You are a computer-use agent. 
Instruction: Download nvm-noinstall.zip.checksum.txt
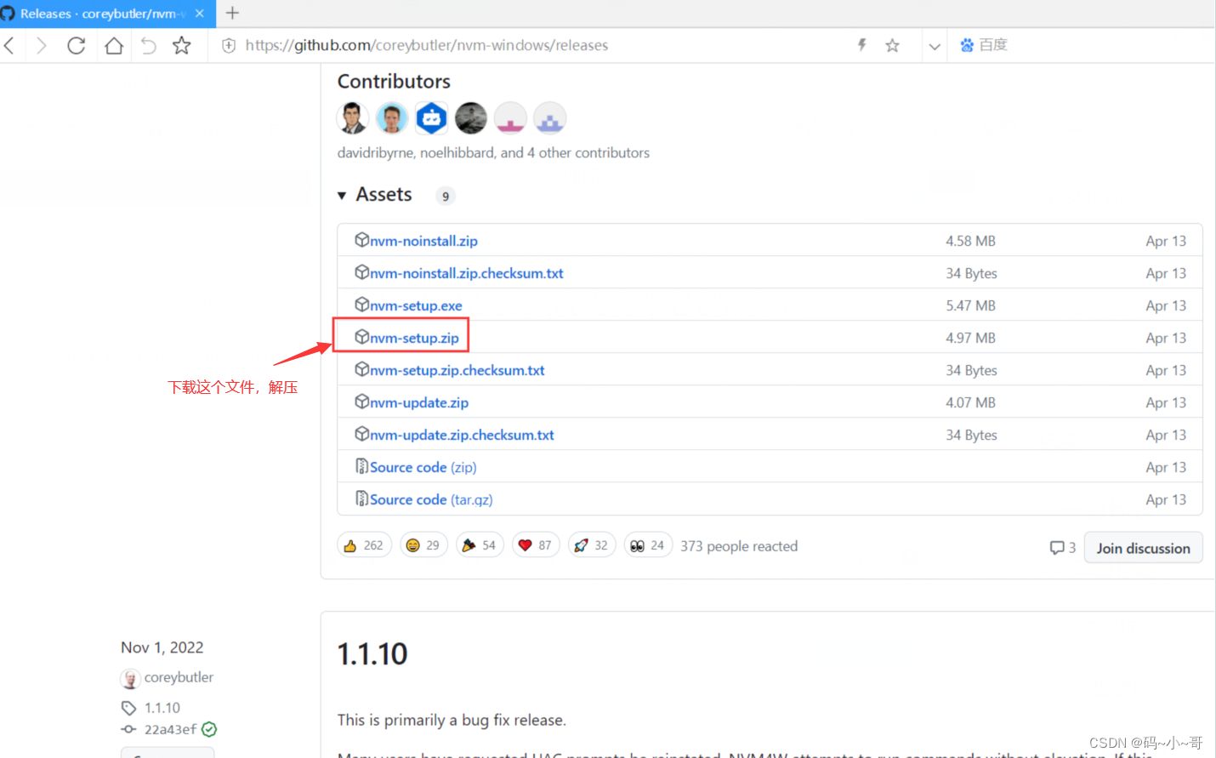pos(467,273)
